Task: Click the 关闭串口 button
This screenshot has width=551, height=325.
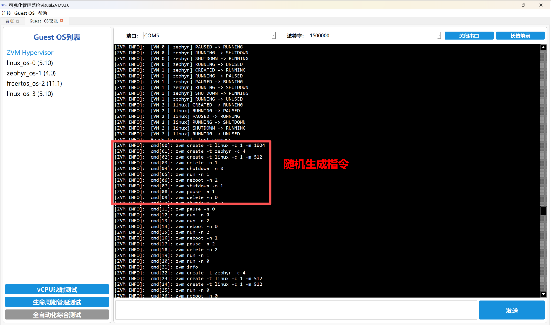Action: [469, 36]
